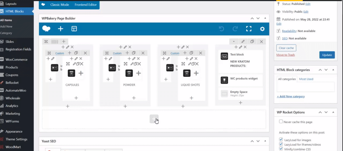343x151 pixels.
Task: Move WP Rocket Options panel up
Action: (x=320, y=112)
